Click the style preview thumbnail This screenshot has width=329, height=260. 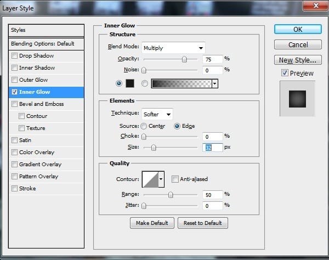pyautogui.click(x=297, y=99)
